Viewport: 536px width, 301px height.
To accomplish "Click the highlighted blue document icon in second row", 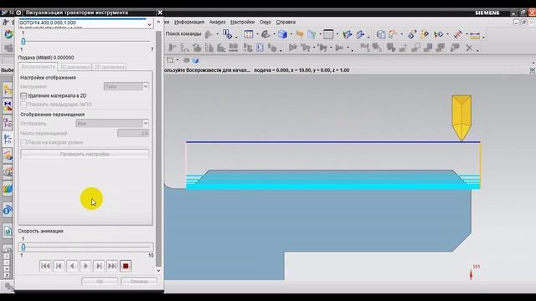I will pyautogui.click(x=260, y=48).
